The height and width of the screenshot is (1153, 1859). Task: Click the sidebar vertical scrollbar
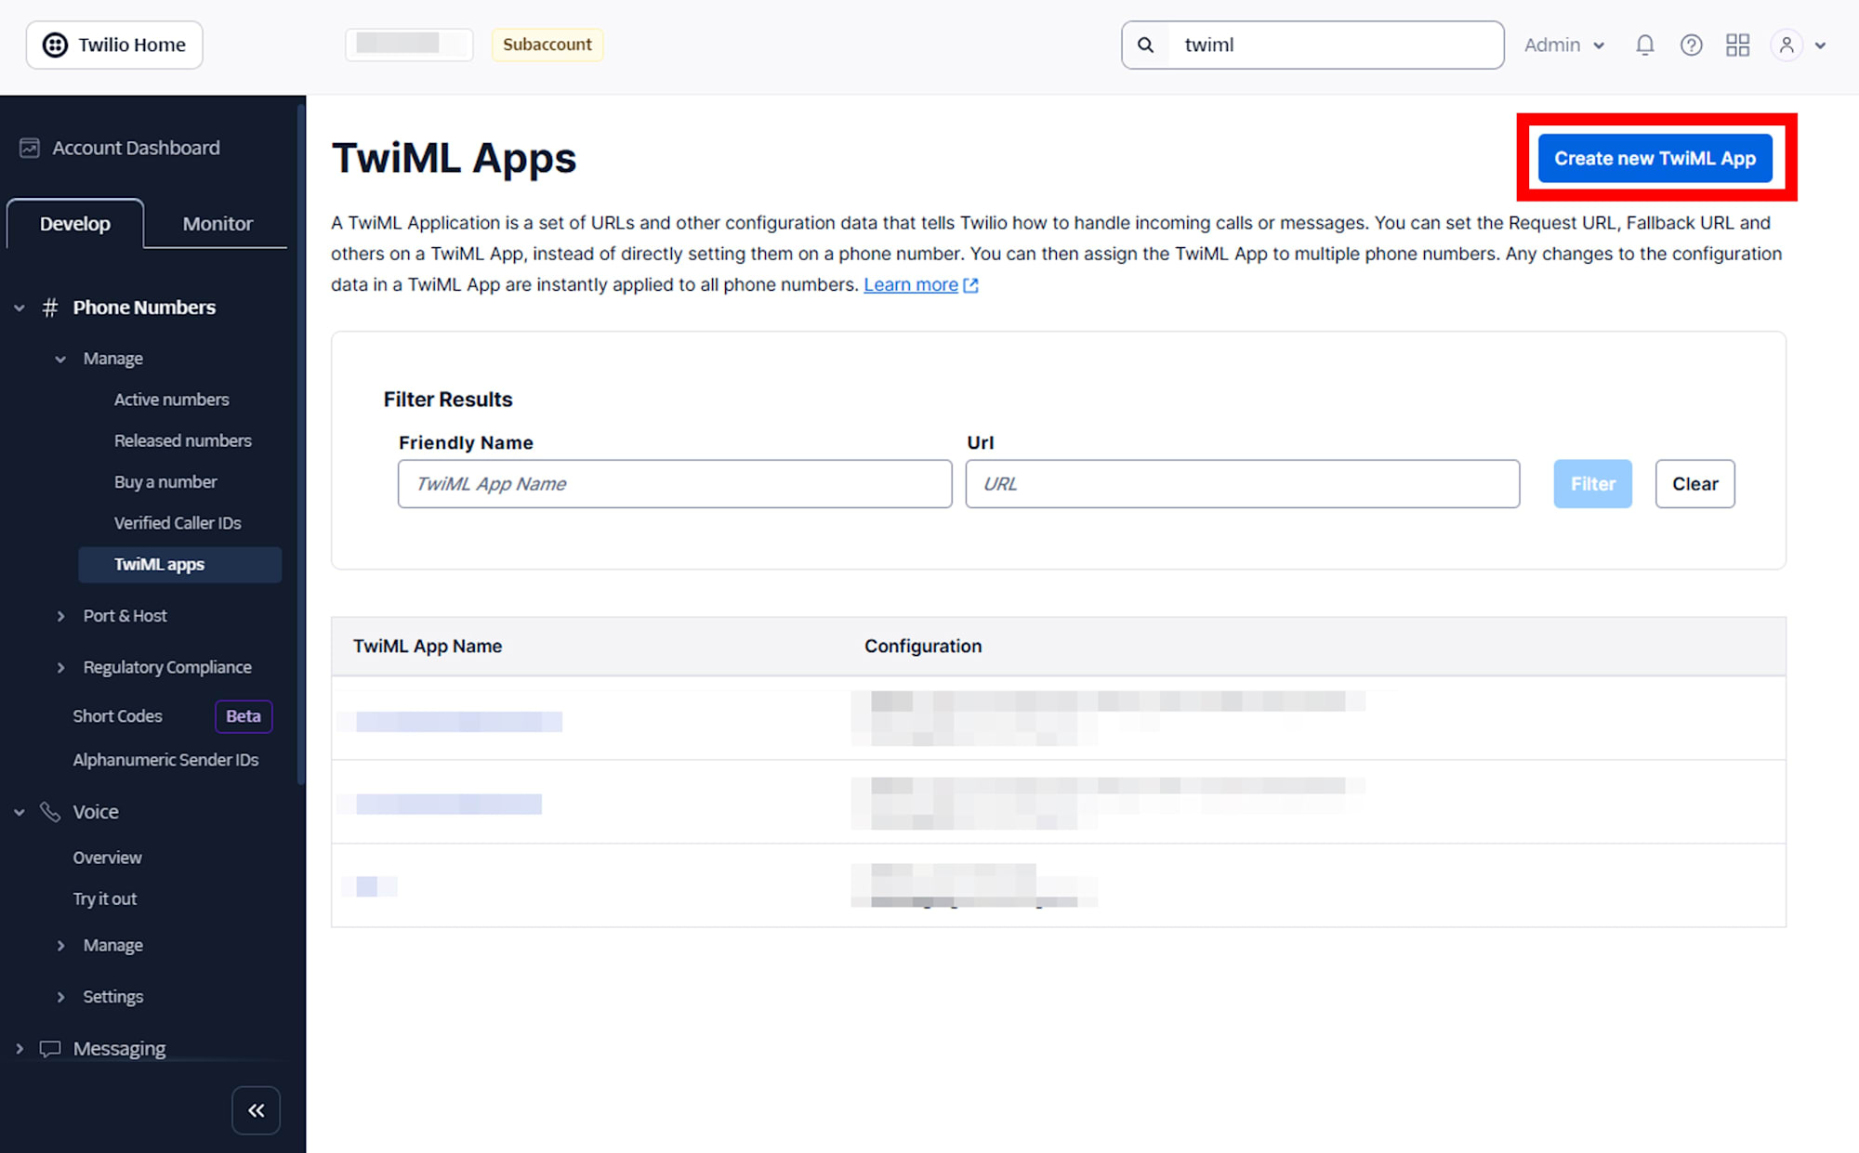(300, 446)
